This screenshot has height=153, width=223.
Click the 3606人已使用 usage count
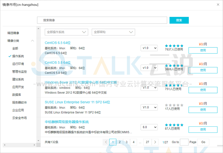174,69
